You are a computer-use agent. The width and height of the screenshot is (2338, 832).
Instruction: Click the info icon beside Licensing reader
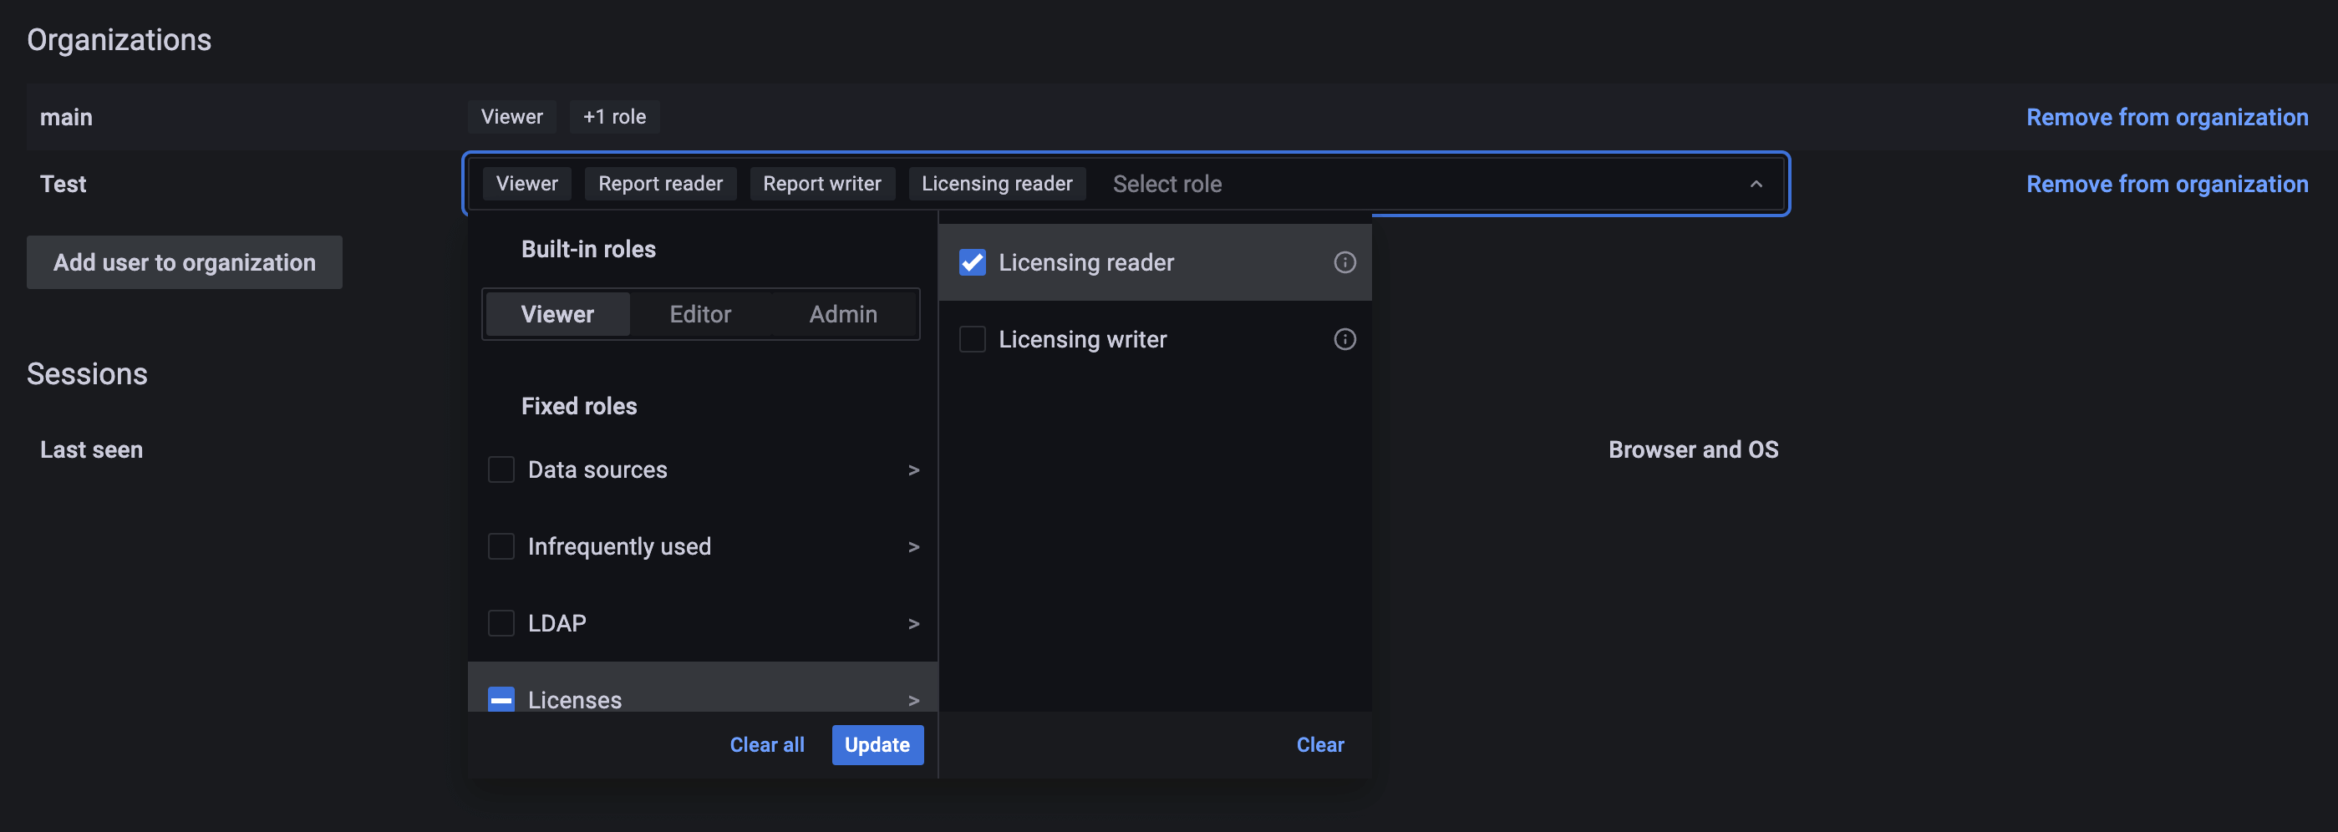pos(1344,262)
